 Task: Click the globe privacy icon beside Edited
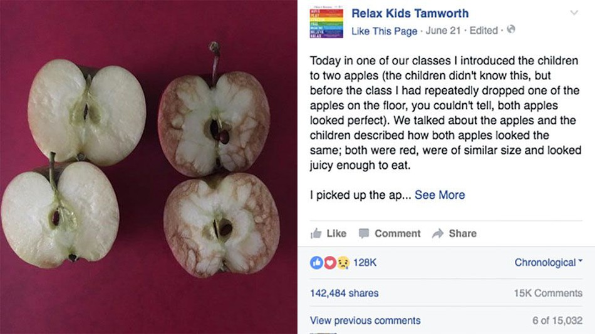click(x=511, y=31)
